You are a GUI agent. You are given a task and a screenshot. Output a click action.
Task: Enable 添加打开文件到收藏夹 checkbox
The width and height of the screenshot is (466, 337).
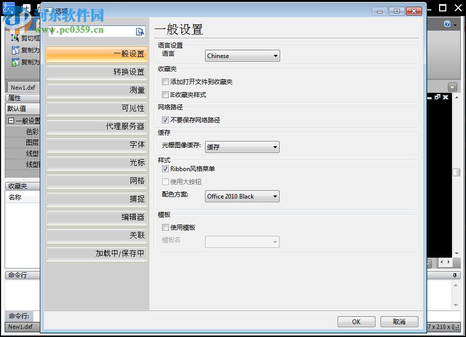coord(165,81)
